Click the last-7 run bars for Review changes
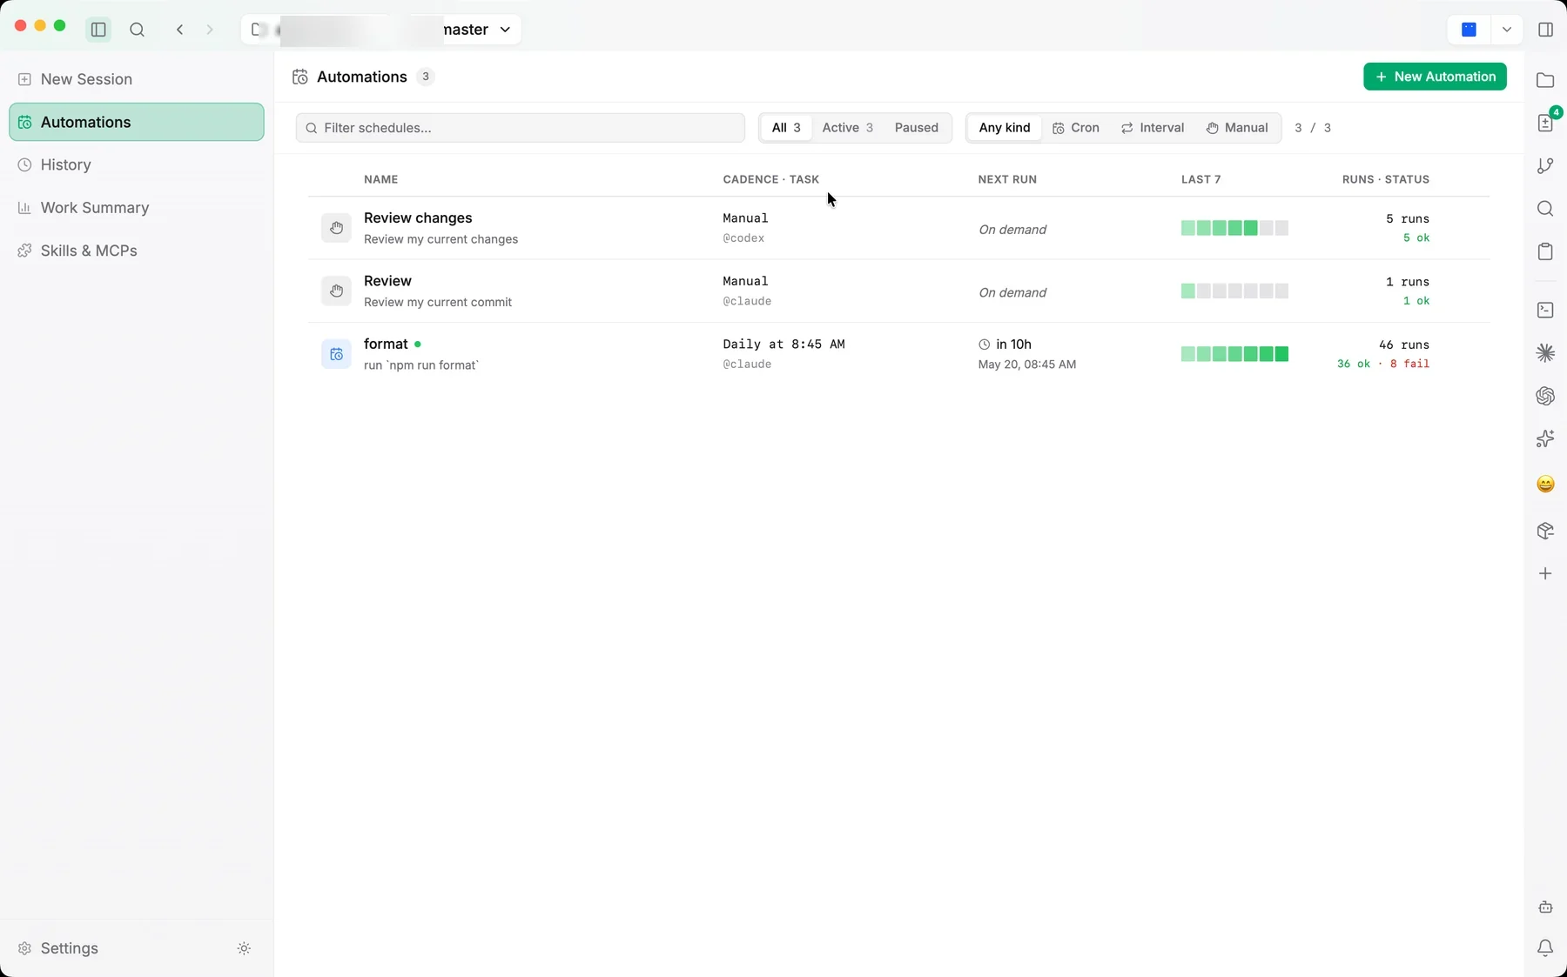Image resolution: width=1567 pixels, height=977 pixels. (1234, 228)
